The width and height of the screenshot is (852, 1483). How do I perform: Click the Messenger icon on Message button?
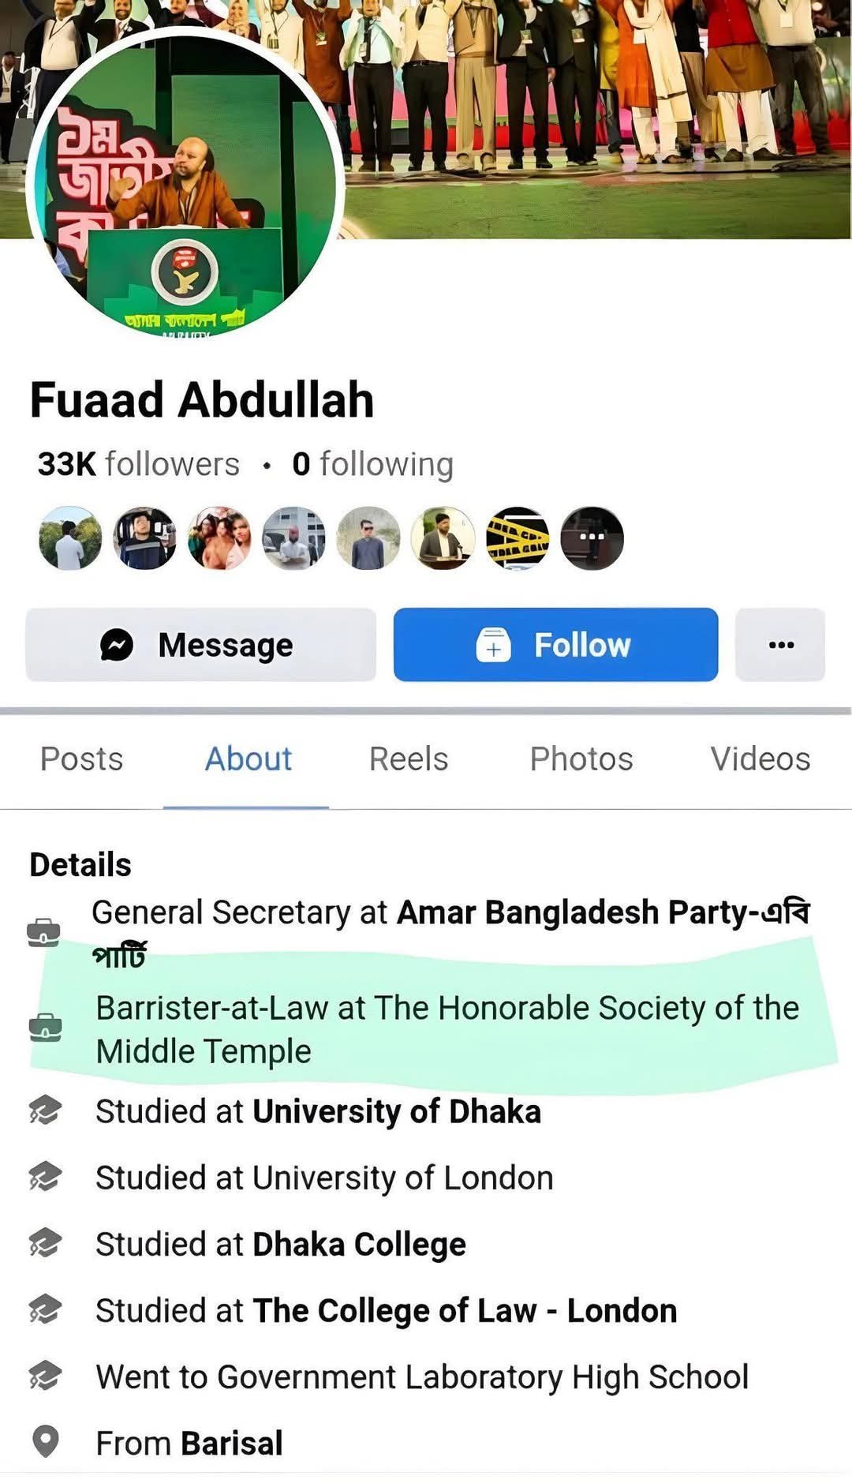(117, 645)
